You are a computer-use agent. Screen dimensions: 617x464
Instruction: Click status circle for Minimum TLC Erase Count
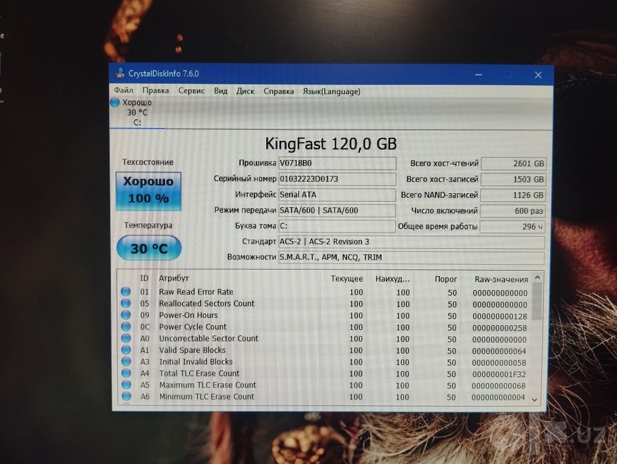(126, 396)
